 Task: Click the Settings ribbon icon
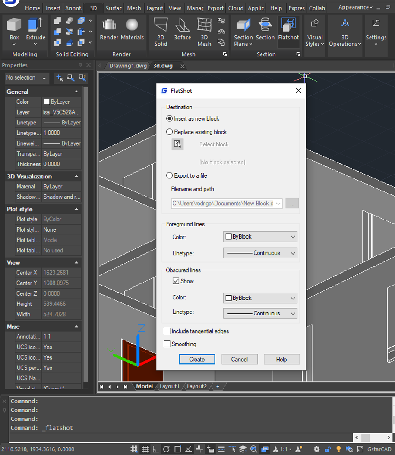(376, 23)
